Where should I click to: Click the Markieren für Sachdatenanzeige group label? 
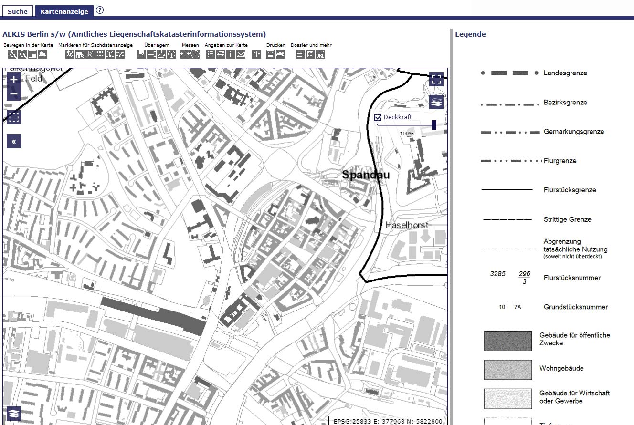95,45
